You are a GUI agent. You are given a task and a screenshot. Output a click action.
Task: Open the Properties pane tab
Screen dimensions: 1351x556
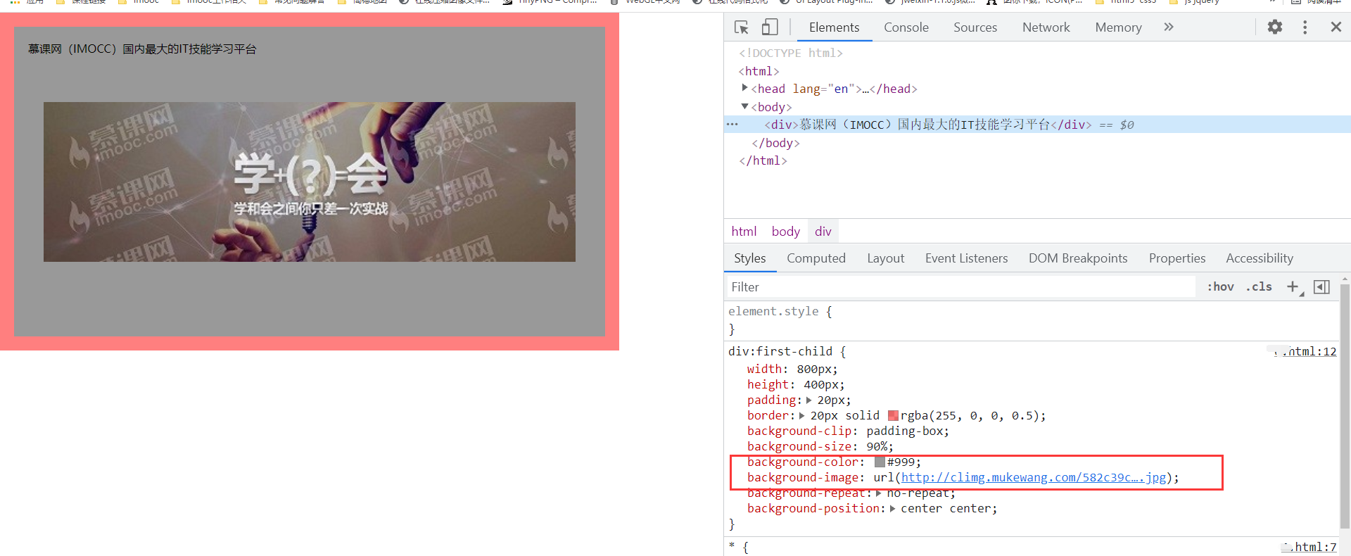pos(1176,258)
